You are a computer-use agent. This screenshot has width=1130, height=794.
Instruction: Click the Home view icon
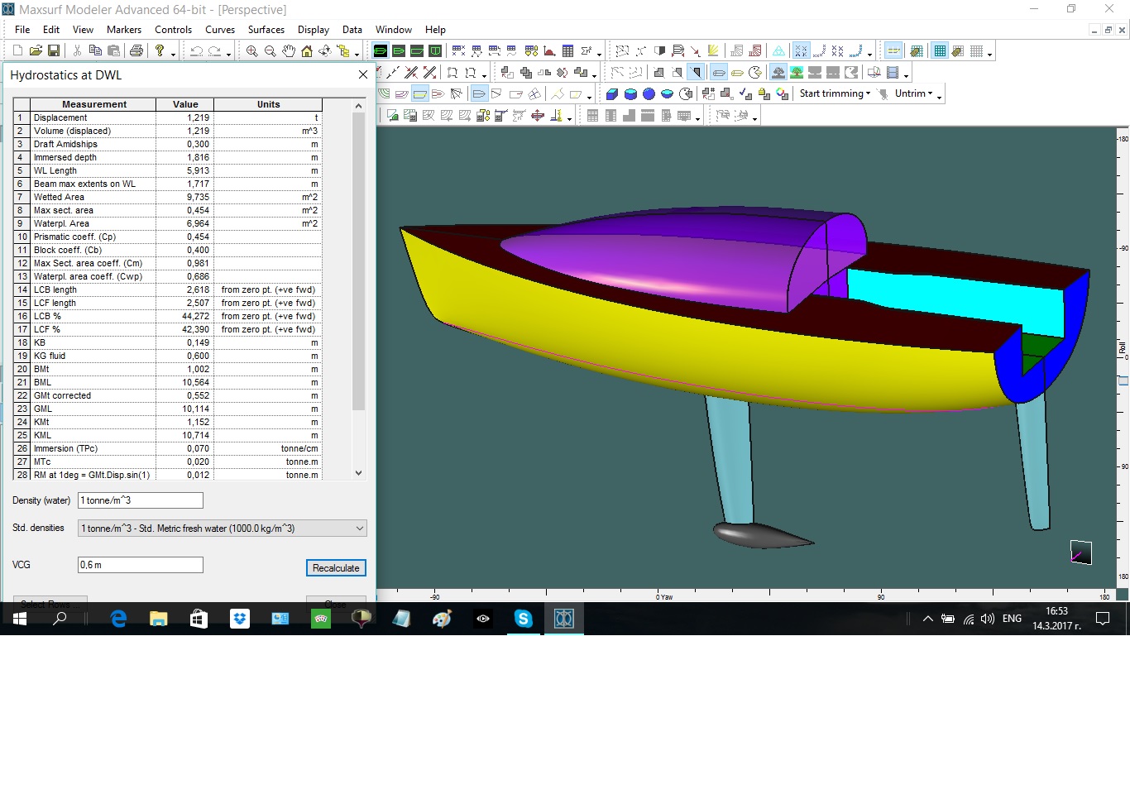306,51
